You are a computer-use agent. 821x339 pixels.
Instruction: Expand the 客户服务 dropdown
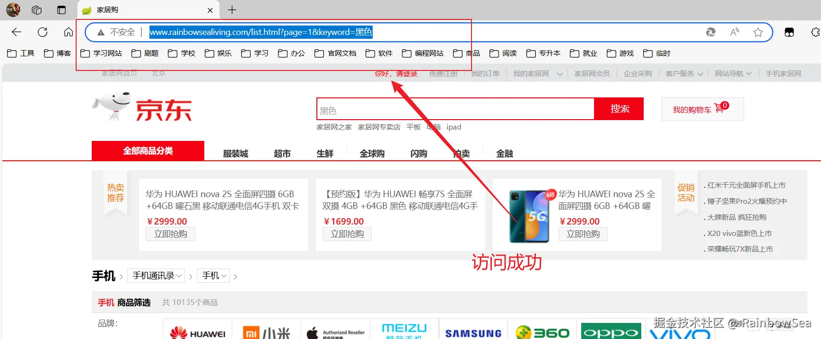click(x=684, y=74)
